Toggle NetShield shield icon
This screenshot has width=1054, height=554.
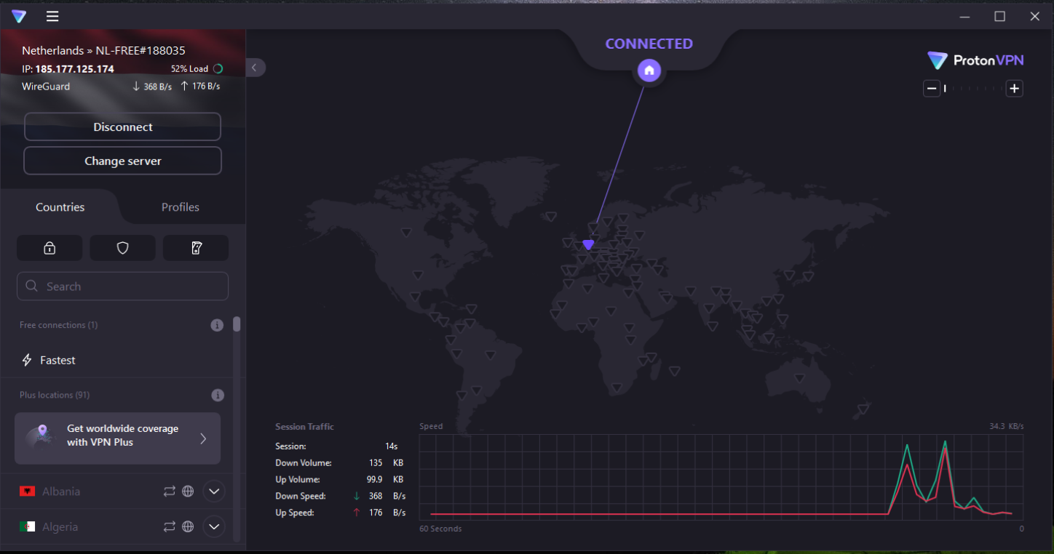tap(122, 248)
